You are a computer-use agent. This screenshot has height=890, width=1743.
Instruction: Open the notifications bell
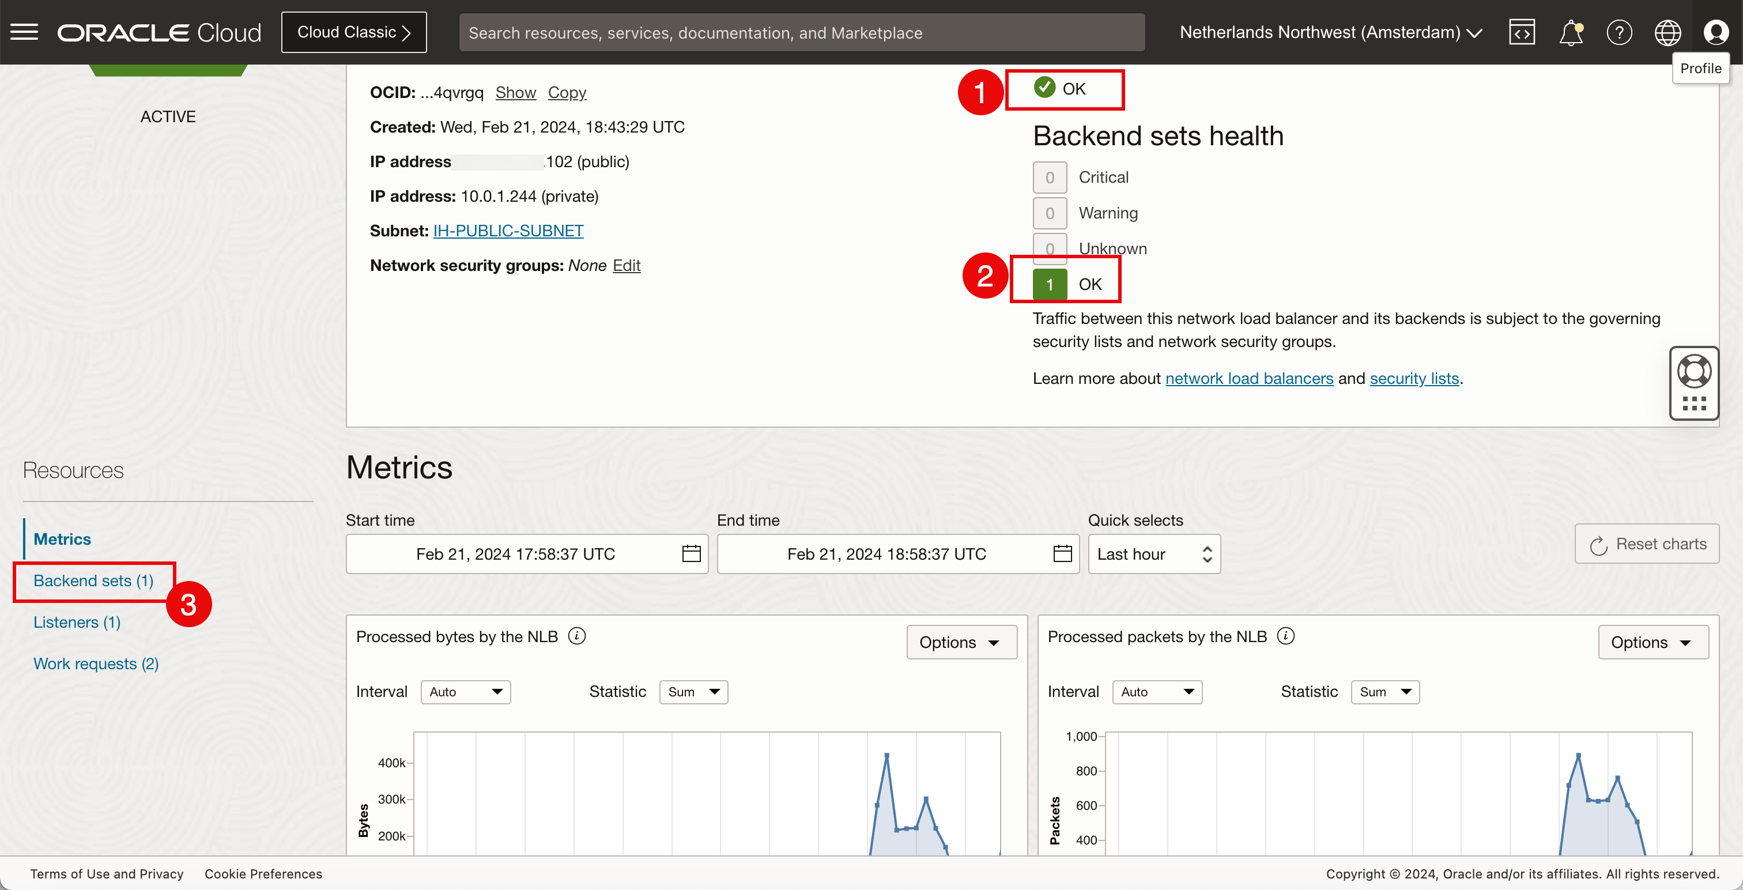1571,32
